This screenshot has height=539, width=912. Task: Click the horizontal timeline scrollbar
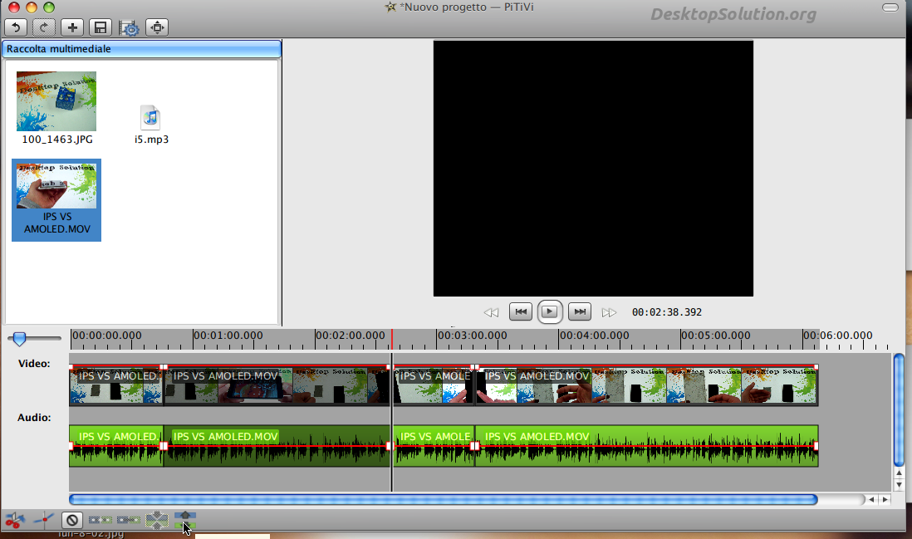443,499
